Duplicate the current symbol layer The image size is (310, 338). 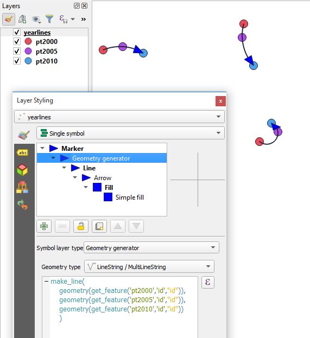99,226
